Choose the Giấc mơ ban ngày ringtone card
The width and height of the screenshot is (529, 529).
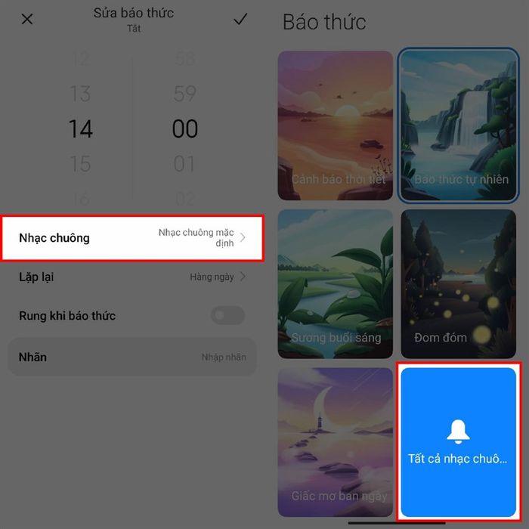point(336,442)
